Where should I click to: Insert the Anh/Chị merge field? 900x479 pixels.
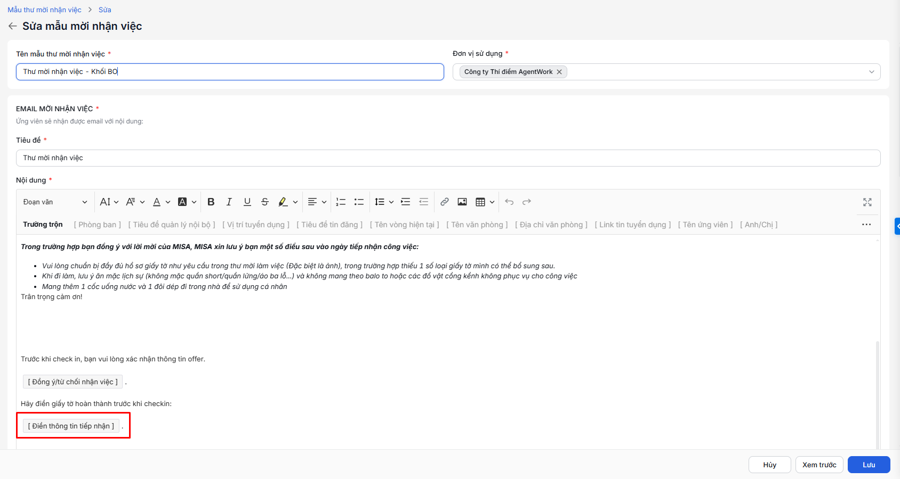point(759,225)
